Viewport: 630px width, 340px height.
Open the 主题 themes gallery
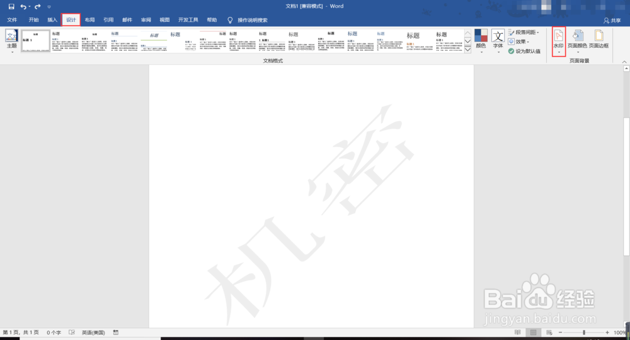[11, 40]
